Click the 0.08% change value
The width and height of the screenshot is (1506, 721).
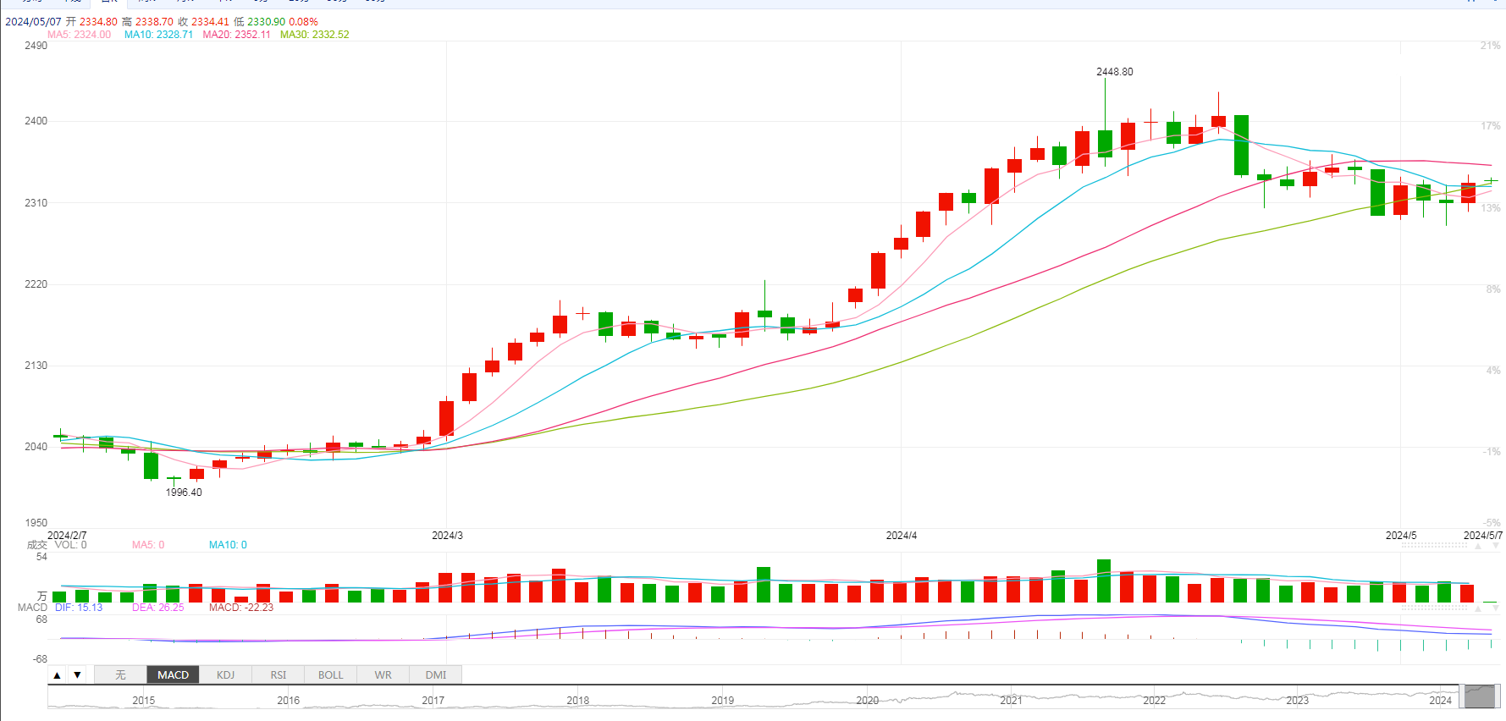tap(304, 22)
